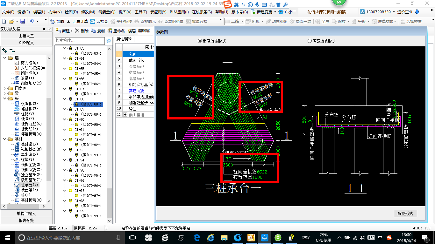Click 新建变更 new change button
The height and width of the screenshot is (244, 435).
coord(264,12)
